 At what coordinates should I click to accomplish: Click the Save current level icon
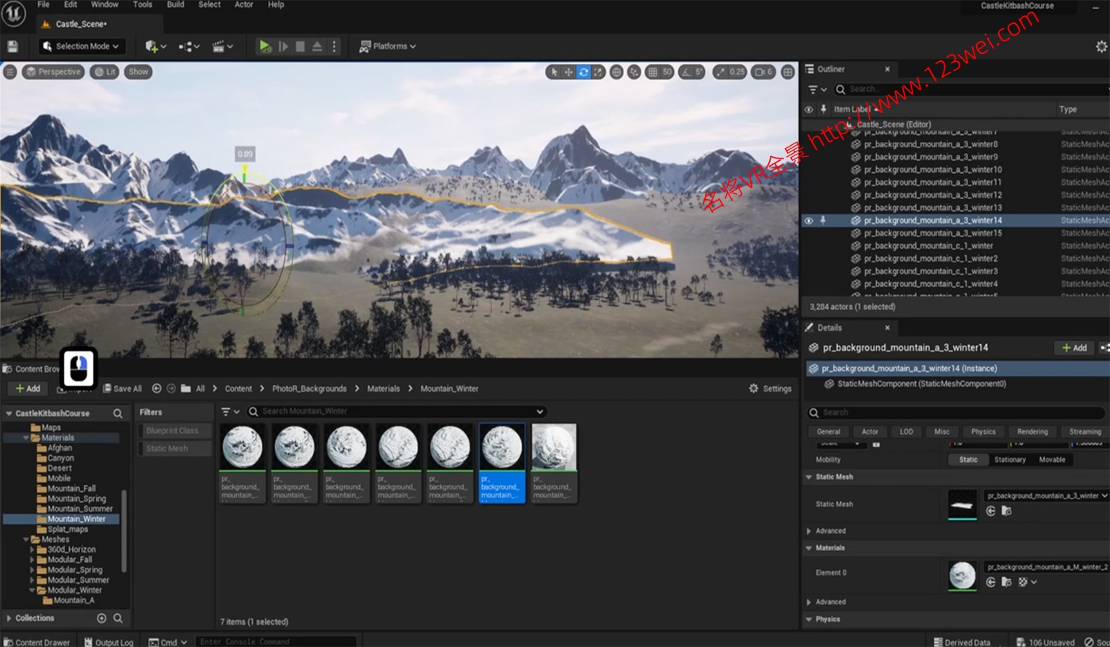click(13, 47)
